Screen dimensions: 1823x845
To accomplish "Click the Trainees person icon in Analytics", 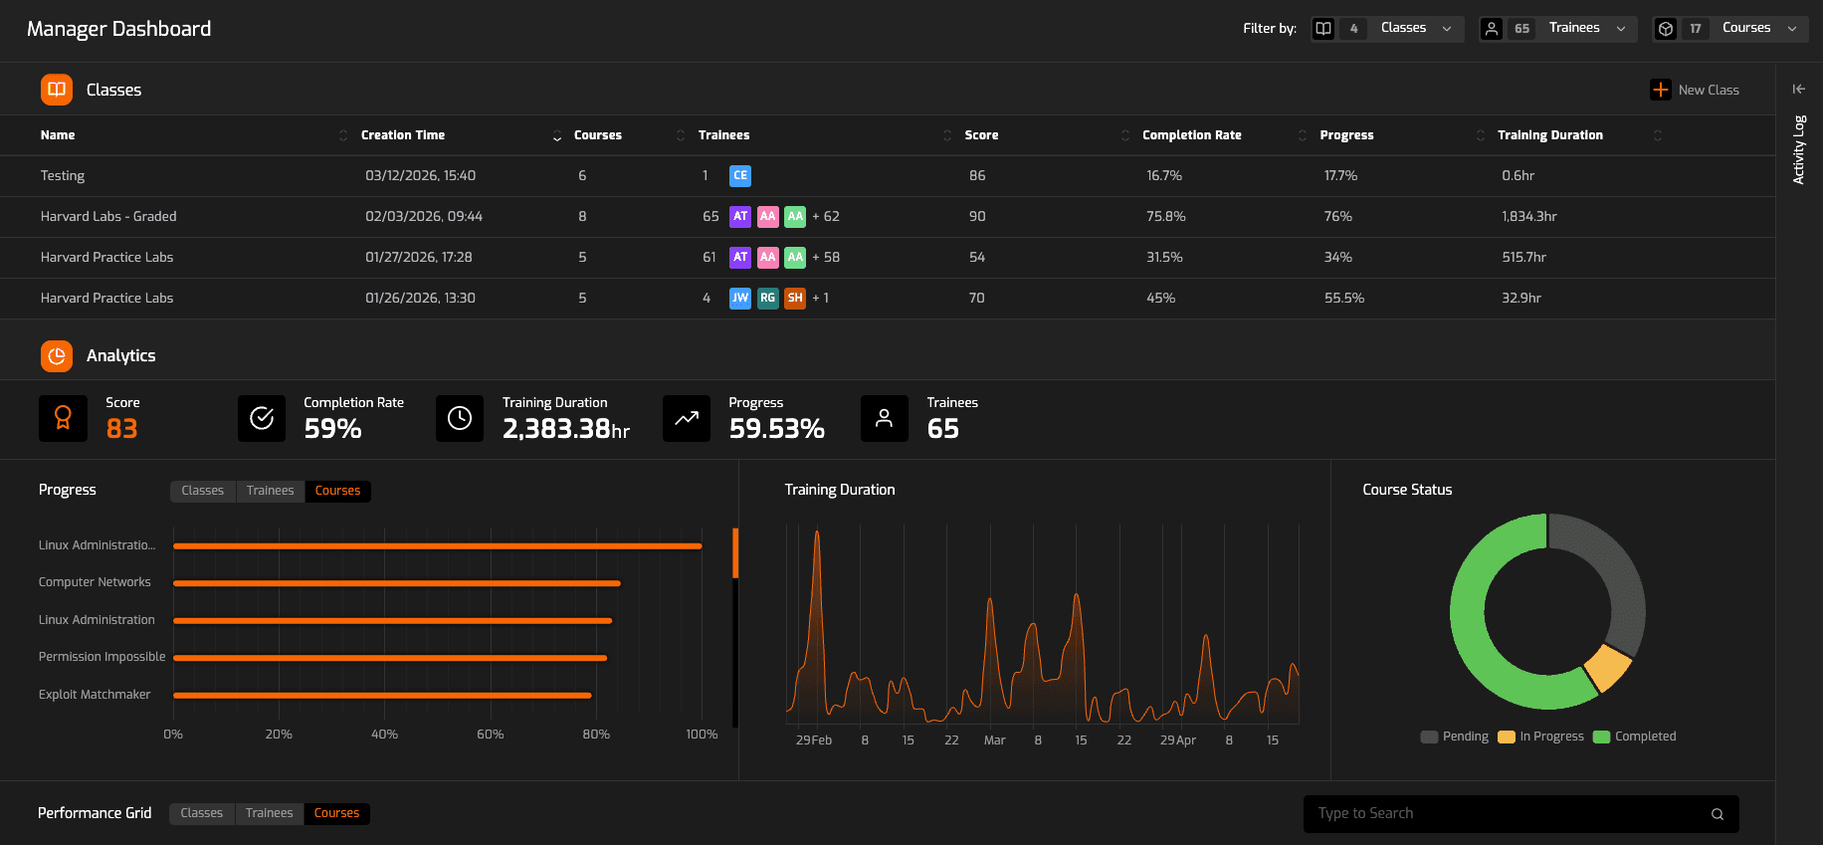I will pos(885,418).
